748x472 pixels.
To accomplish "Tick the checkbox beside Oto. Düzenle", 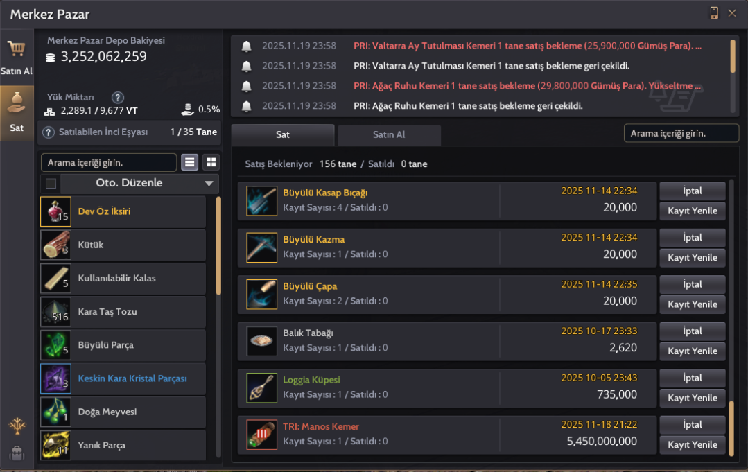I will [51, 184].
